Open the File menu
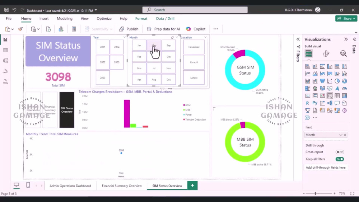This screenshot has height=202, width=359. pyautogui.click(x=9, y=19)
